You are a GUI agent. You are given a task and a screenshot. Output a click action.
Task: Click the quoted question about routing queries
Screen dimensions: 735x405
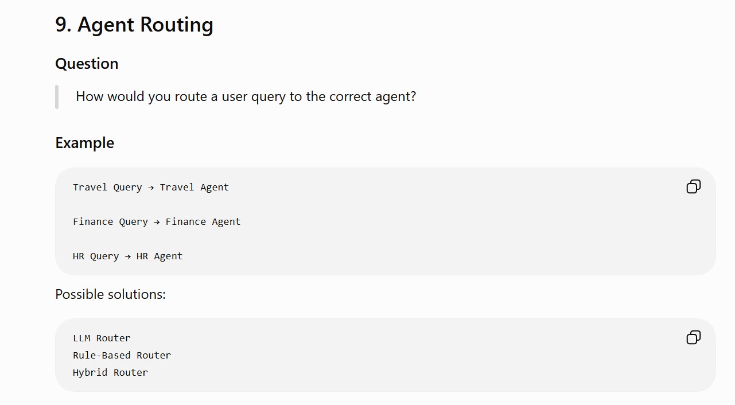pos(246,96)
